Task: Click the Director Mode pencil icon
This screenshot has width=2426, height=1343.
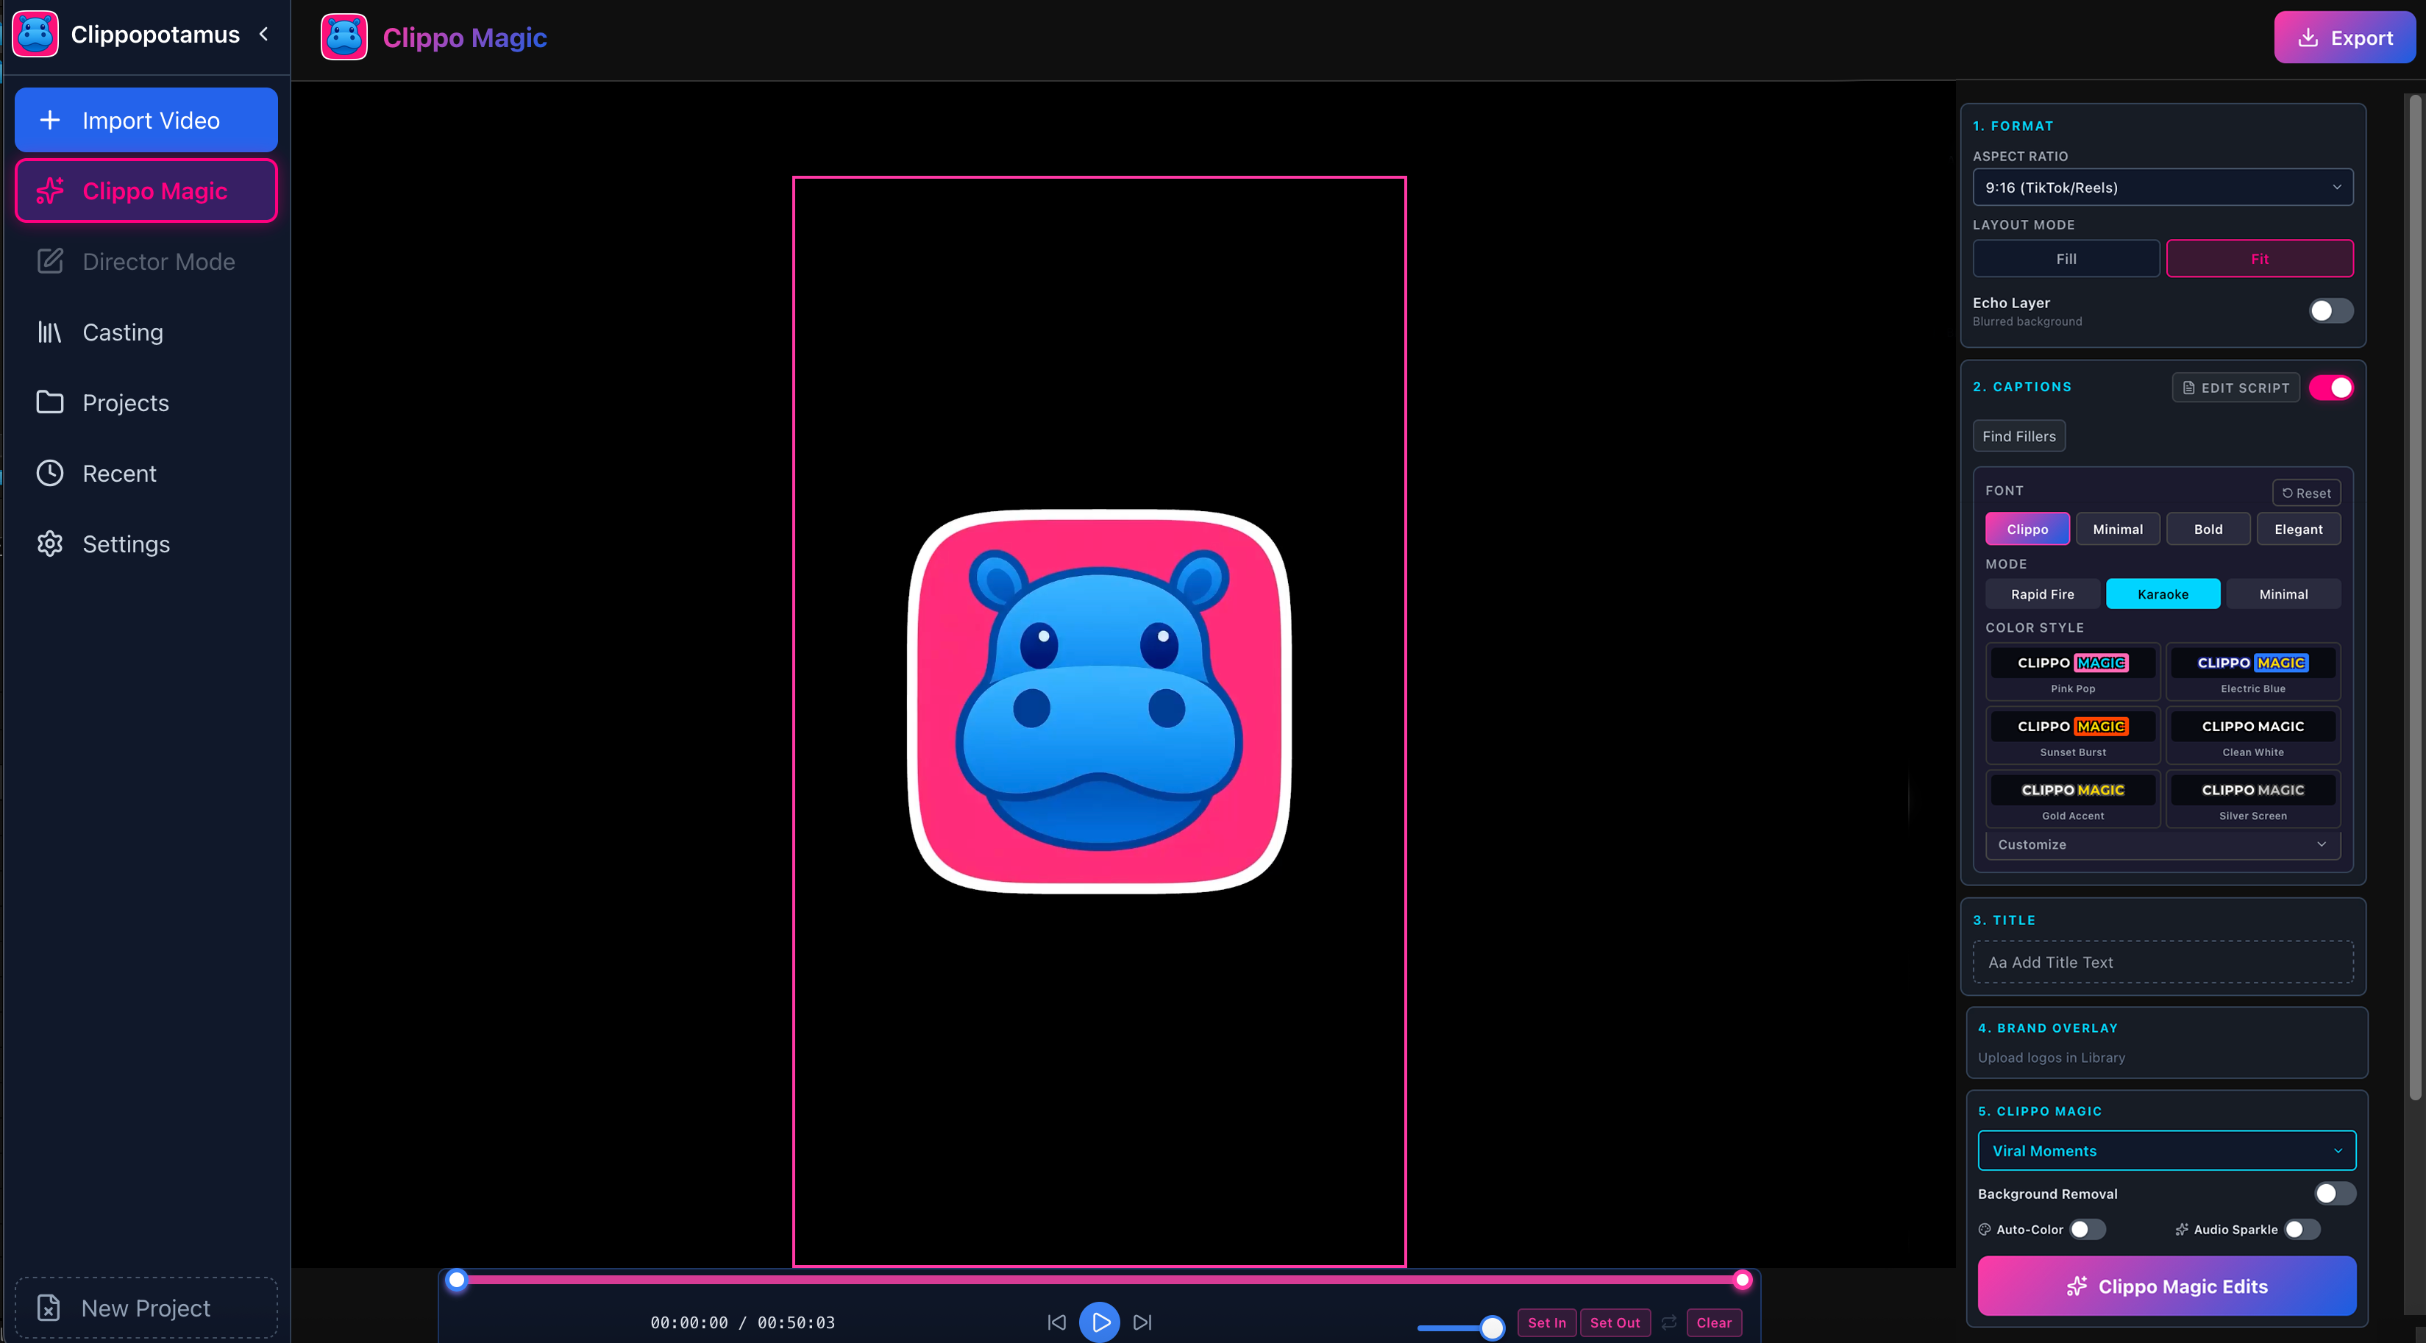Action: point(50,261)
